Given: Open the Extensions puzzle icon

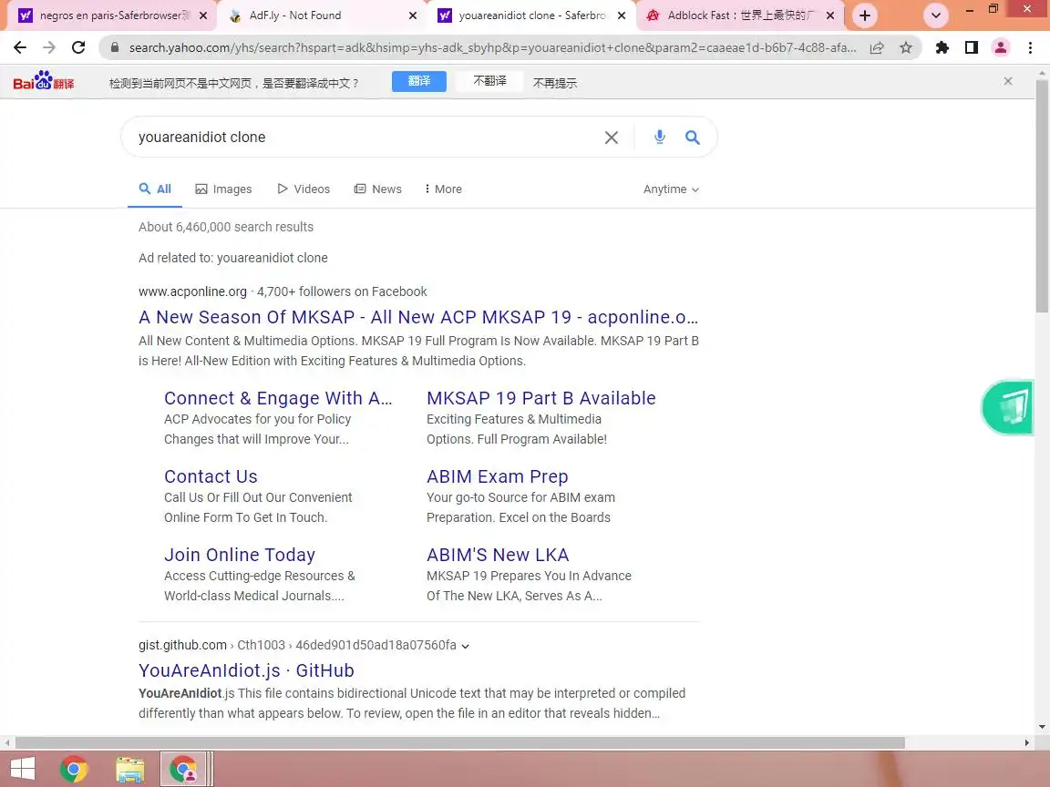Looking at the screenshot, I should 942,47.
